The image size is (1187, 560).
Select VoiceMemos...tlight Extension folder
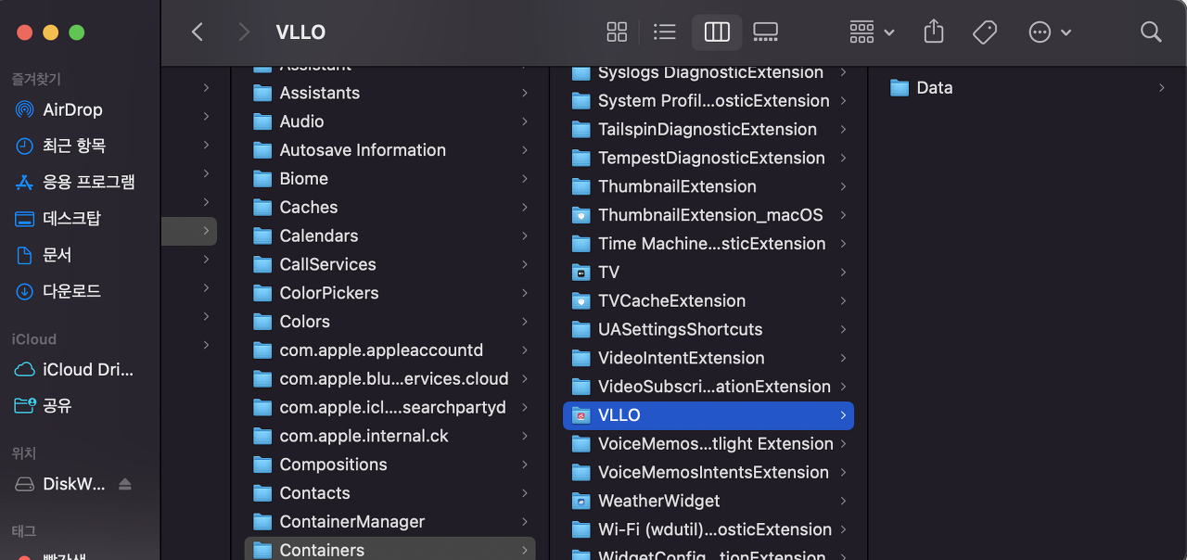pos(708,444)
